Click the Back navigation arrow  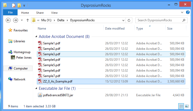point(8,20)
